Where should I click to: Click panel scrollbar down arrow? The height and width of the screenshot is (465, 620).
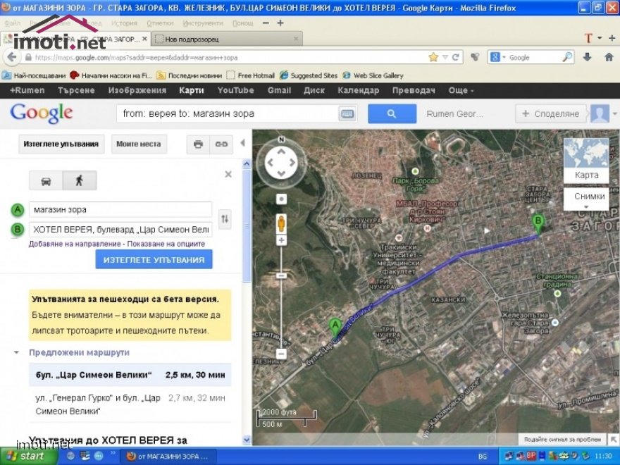coord(247,440)
